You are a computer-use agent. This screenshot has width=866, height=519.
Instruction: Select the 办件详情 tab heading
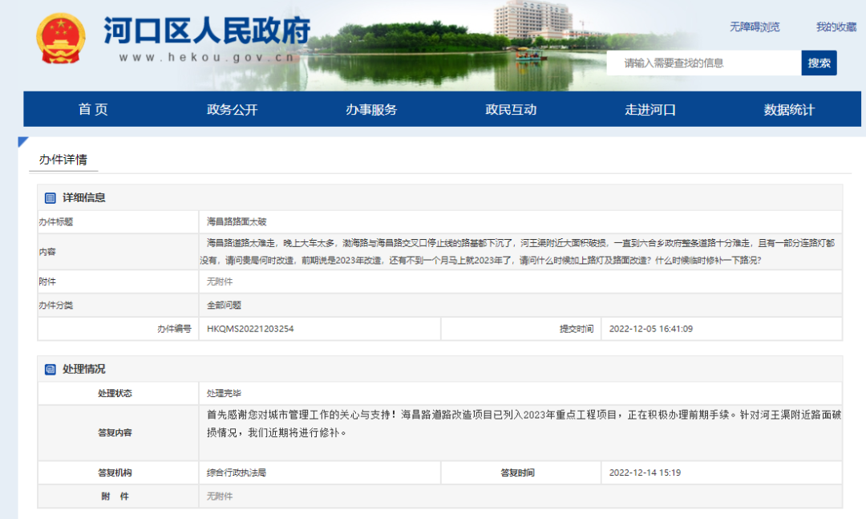coord(63,160)
